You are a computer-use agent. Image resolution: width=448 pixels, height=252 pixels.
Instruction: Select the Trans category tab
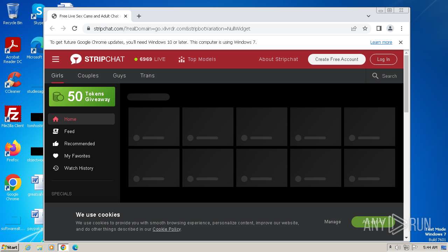tap(147, 76)
